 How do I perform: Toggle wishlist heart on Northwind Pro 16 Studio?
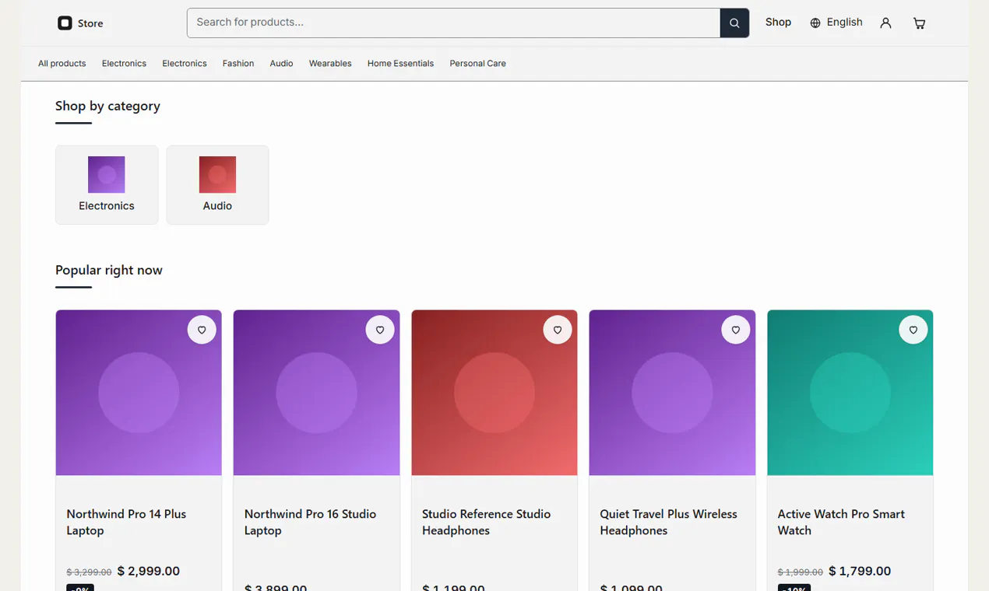click(x=380, y=330)
